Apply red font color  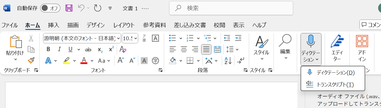(84, 61)
